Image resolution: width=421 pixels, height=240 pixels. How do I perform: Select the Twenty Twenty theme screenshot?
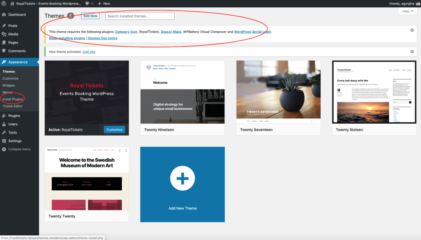[x=87, y=178]
